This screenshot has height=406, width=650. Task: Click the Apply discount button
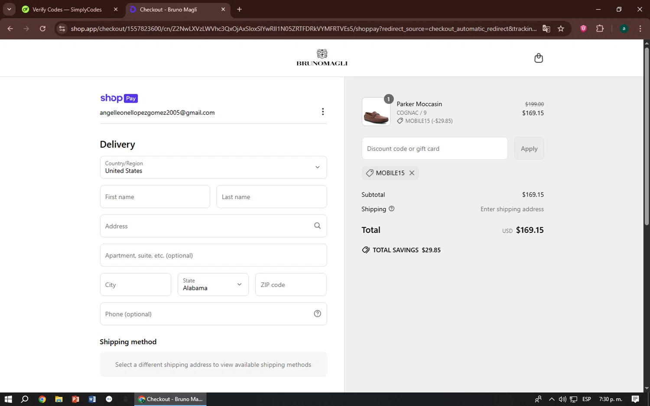529,148
